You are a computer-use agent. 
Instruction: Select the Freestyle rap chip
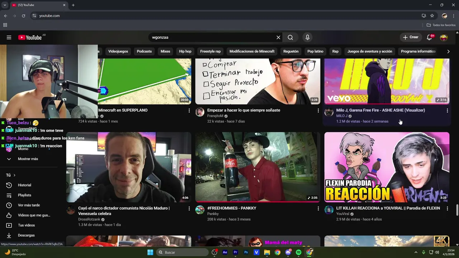[x=210, y=51]
